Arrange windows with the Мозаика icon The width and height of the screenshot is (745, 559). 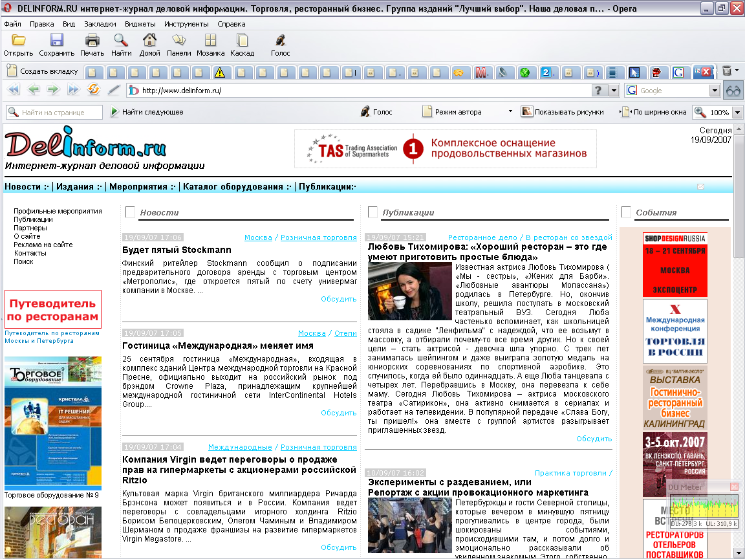click(210, 40)
